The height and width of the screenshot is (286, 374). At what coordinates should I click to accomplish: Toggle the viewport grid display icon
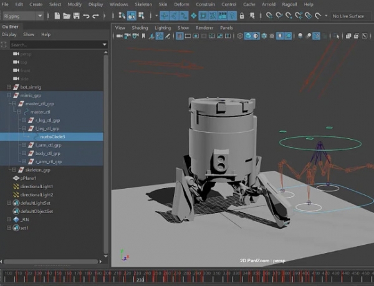pos(180,37)
